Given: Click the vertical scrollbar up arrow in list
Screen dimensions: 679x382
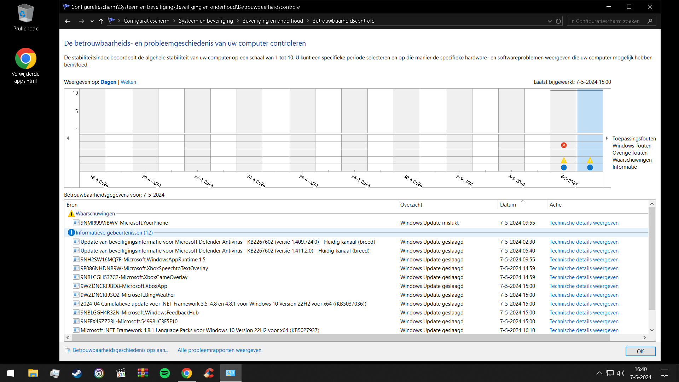Looking at the screenshot, I should pyautogui.click(x=652, y=204).
